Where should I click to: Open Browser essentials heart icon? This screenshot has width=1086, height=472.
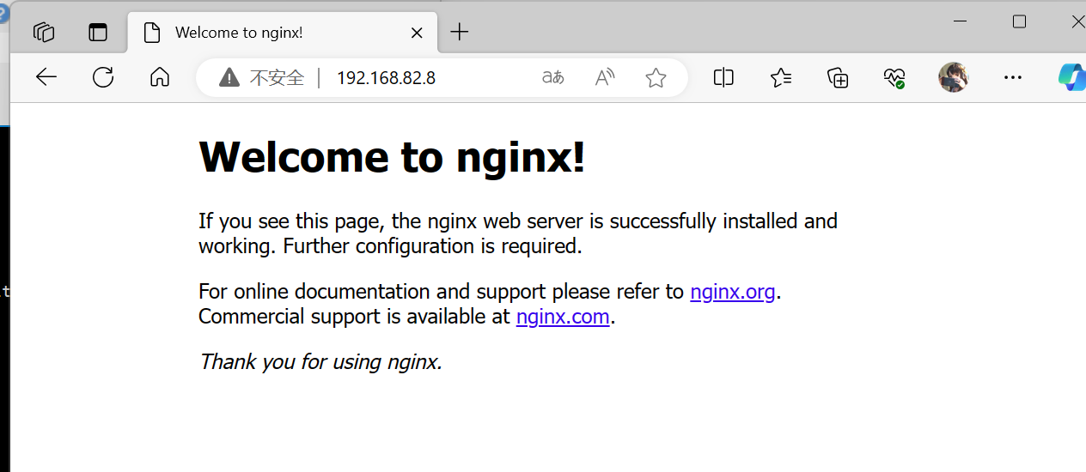pos(894,78)
